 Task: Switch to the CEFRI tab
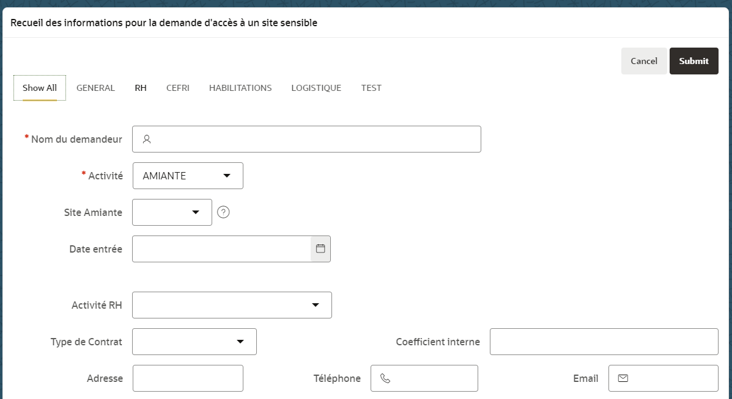(x=177, y=88)
